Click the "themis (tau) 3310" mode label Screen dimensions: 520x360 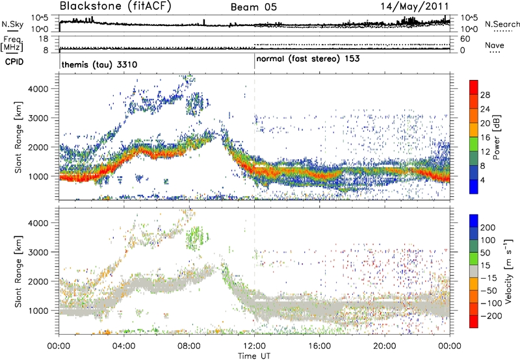point(99,64)
